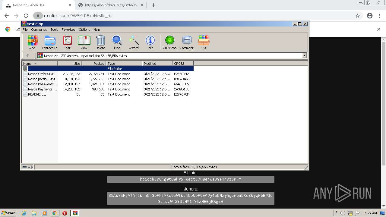Screen dimensions: 386x217
Task: Sort by the Name column header
Action: tap(40, 63)
